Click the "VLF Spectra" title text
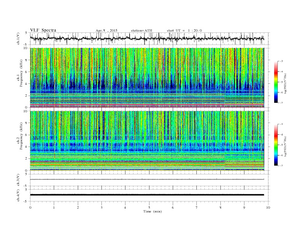 tap(43, 30)
